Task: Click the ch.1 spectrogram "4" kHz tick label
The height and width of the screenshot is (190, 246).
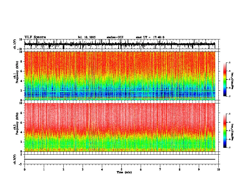Action: tap(21, 81)
